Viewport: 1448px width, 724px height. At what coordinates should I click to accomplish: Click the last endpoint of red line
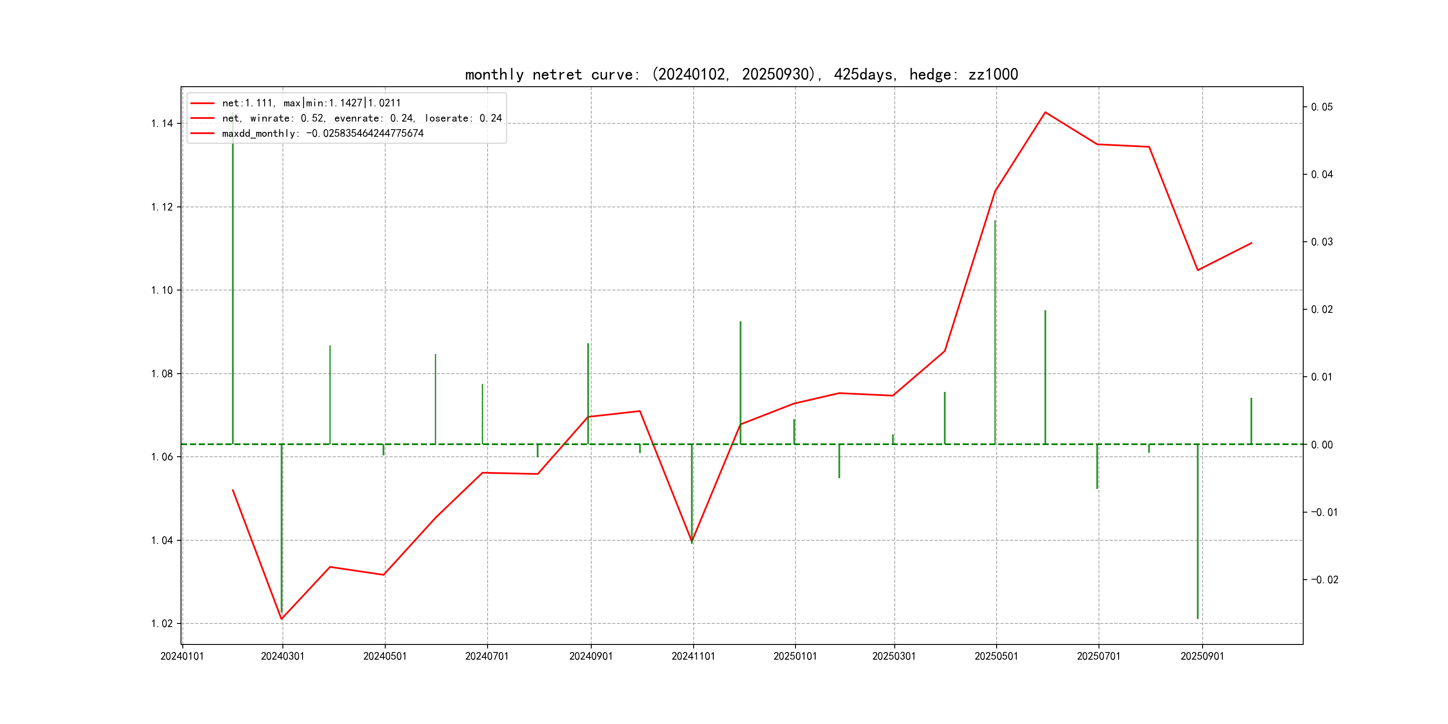1251,244
